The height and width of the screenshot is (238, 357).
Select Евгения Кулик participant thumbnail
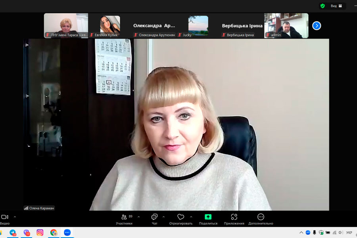(110, 25)
